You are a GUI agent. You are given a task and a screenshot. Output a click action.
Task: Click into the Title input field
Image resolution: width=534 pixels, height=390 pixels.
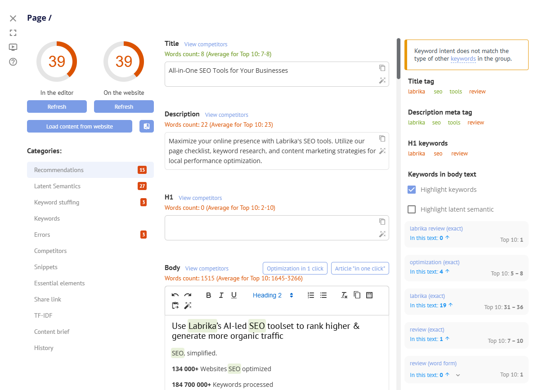(x=277, y=74)
